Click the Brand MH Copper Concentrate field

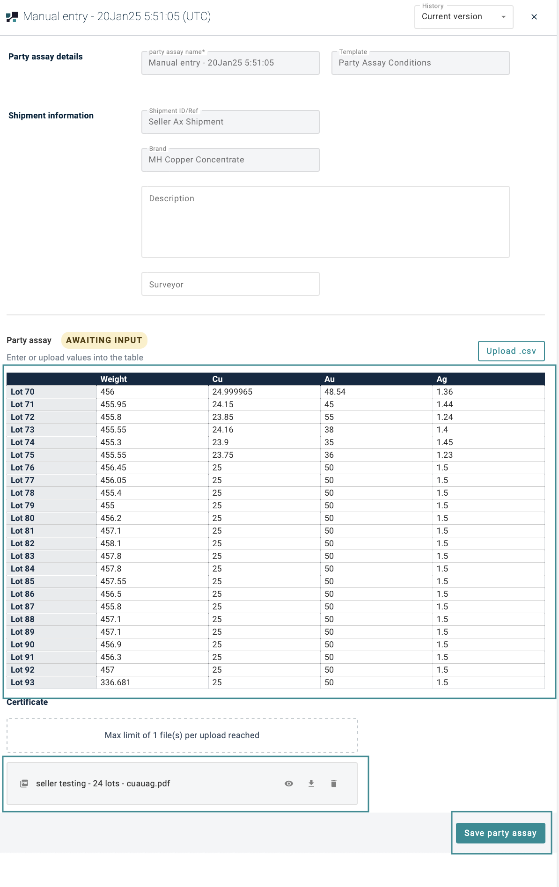pyautogui.click(x=230, y=160)
